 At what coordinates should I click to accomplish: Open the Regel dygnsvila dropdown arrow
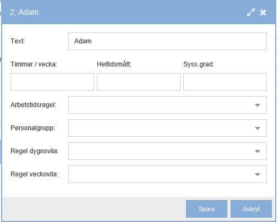point(258,151)
